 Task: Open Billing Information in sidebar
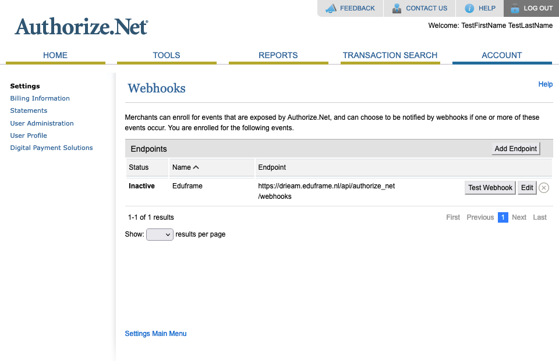40,98
